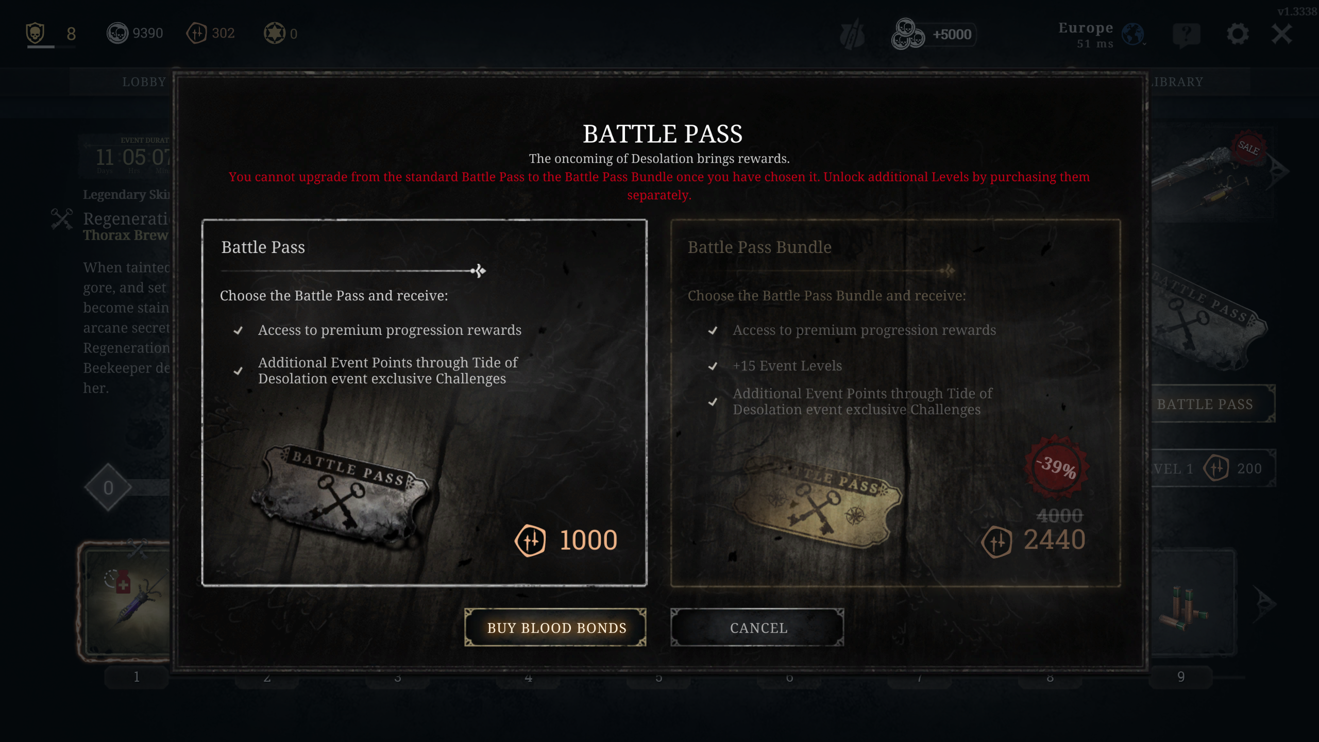Click the Buy Blood Bonds button
Viewport: 1319px width, 742px height.
(x=555, y=628)
